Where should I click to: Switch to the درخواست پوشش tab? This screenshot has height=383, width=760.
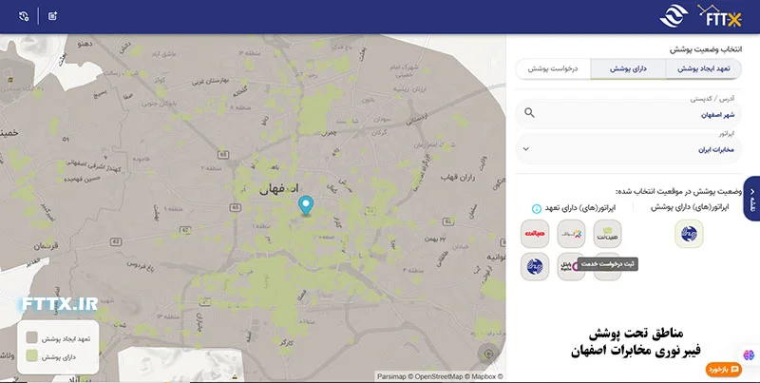pos(553,68)
